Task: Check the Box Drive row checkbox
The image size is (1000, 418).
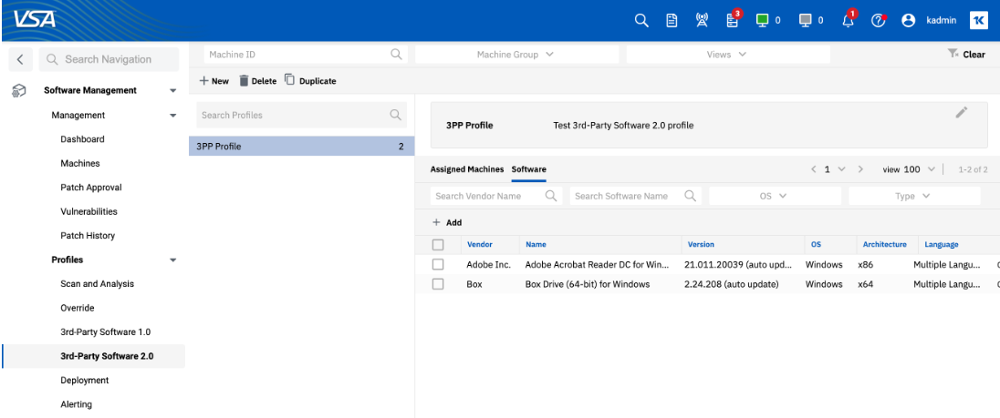Action: click(438, 284)
